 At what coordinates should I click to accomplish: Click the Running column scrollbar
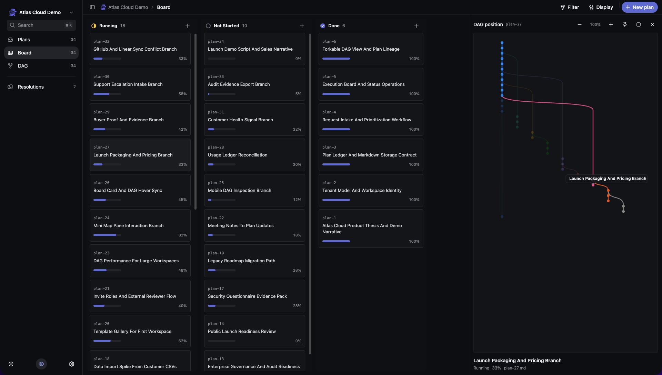click(195, 121)
